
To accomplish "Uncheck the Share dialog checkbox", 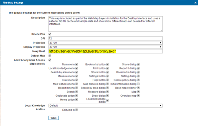I will 138,64.
